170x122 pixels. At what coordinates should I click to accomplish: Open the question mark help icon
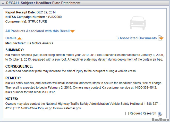(x=160, y=113)
